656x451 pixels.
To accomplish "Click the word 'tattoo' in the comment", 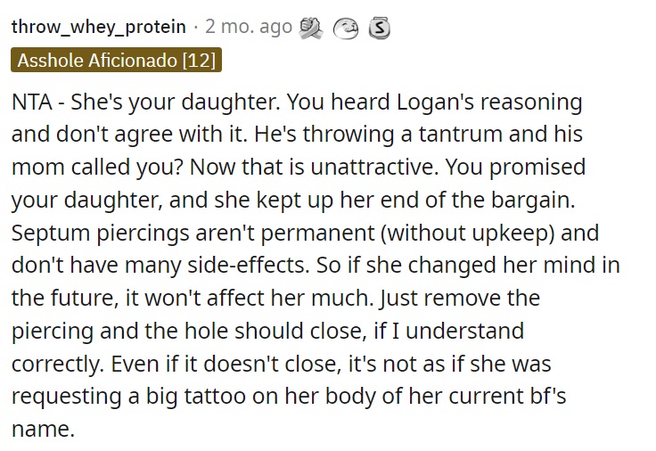I will pyautogui.click(x=215, y=397).
